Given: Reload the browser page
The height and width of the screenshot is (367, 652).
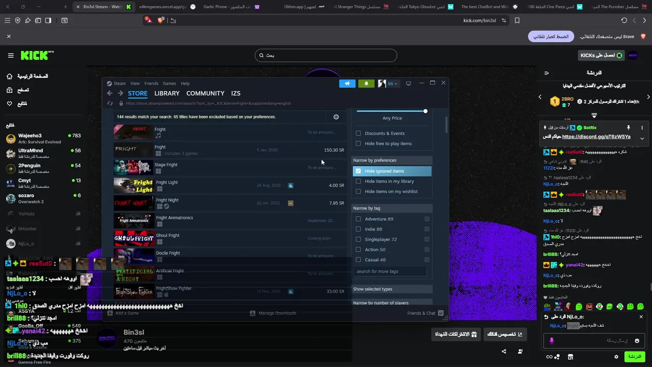Looking at the screenshot, I should [x=624, y=20].
